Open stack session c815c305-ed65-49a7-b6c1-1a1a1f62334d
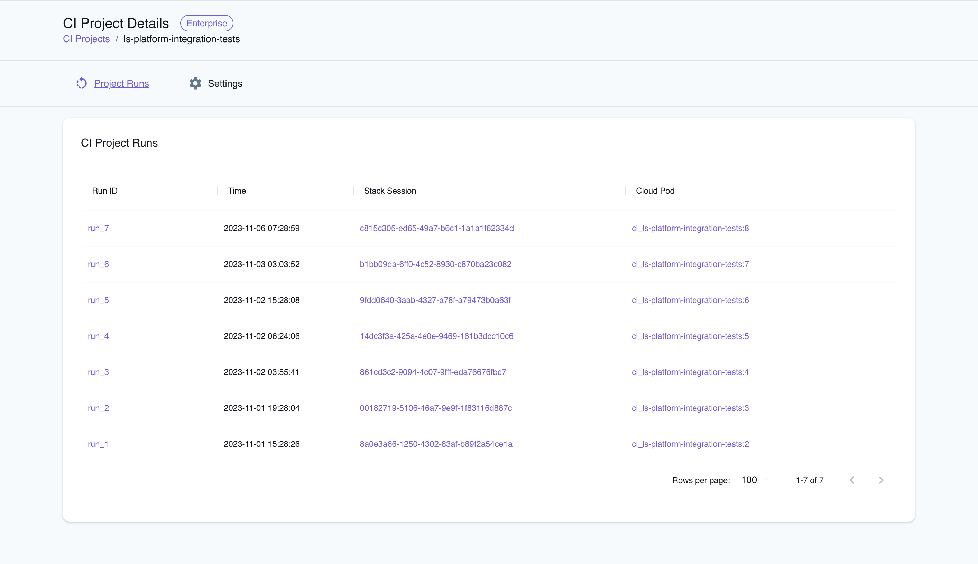978x564 pixels. [x=437, y=228]
